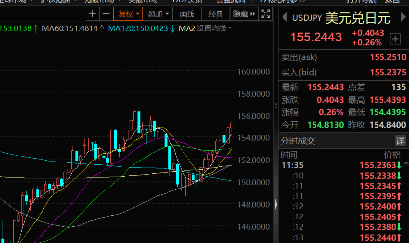The height and width of the screenshot is (243, 409).
Task: Open the 叠加 overlay dropdown
Action: click(158, 14)
